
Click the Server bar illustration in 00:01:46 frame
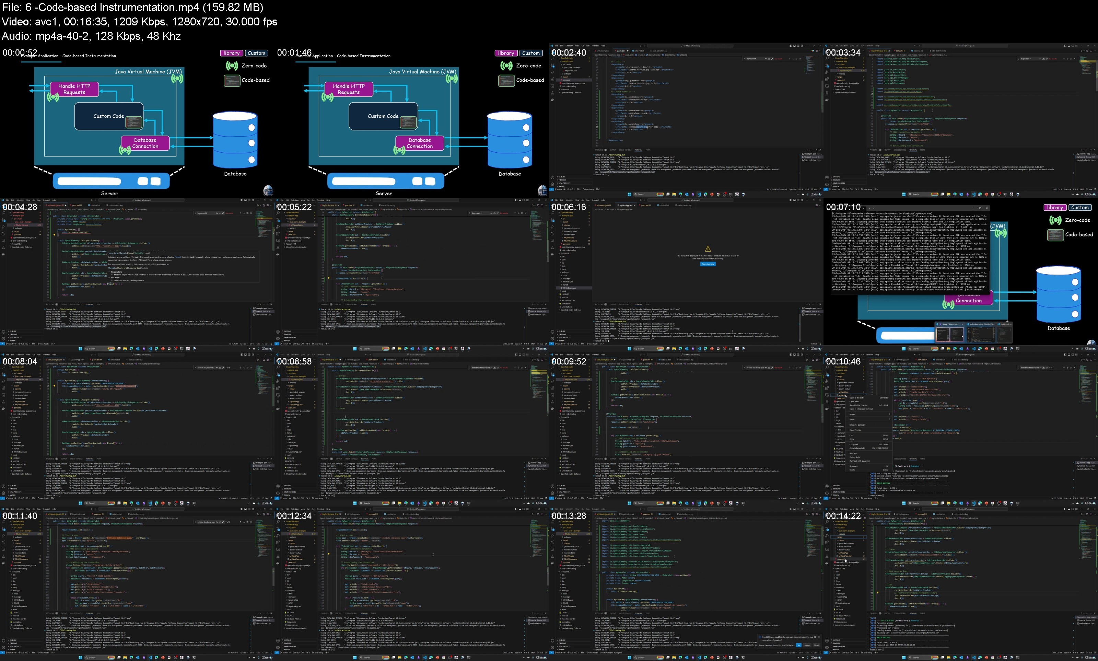386,181
